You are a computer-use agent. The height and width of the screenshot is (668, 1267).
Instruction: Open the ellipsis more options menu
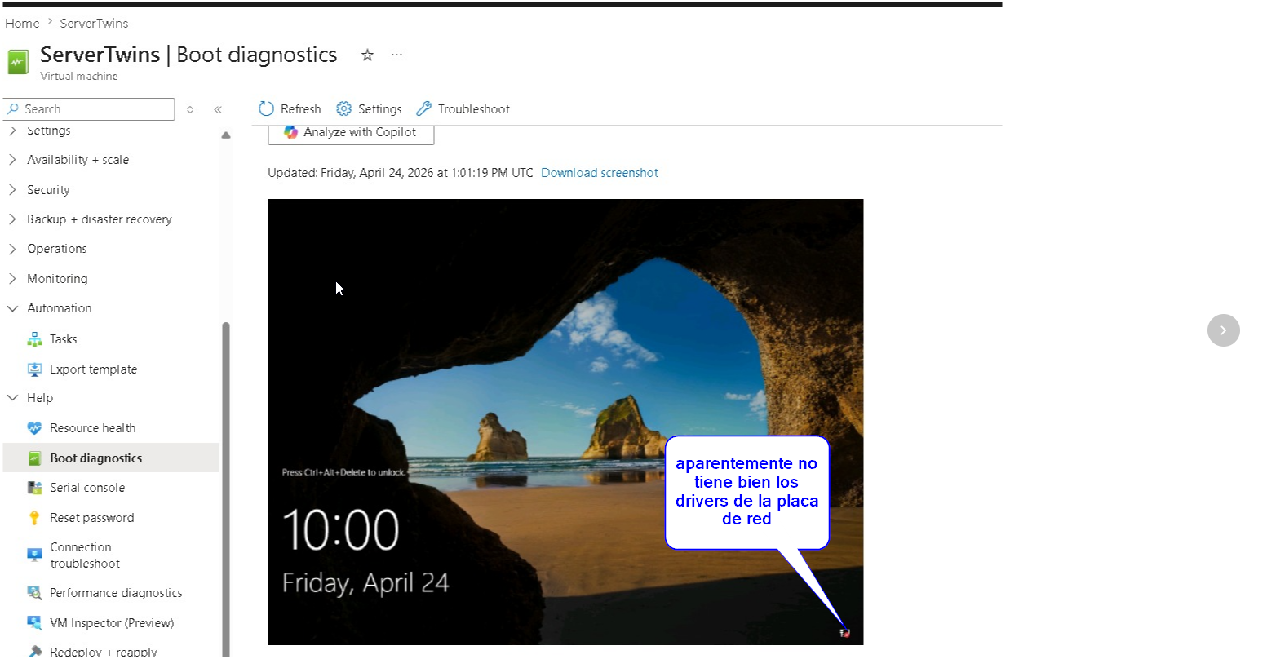coord(396,55)
